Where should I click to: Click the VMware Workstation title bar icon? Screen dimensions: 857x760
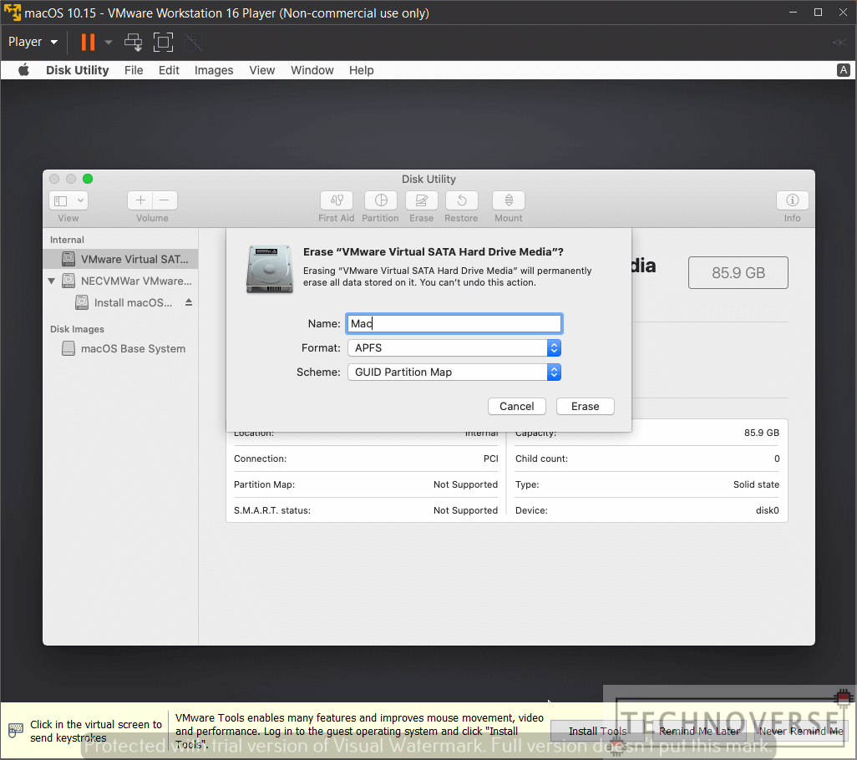(12, 13)
